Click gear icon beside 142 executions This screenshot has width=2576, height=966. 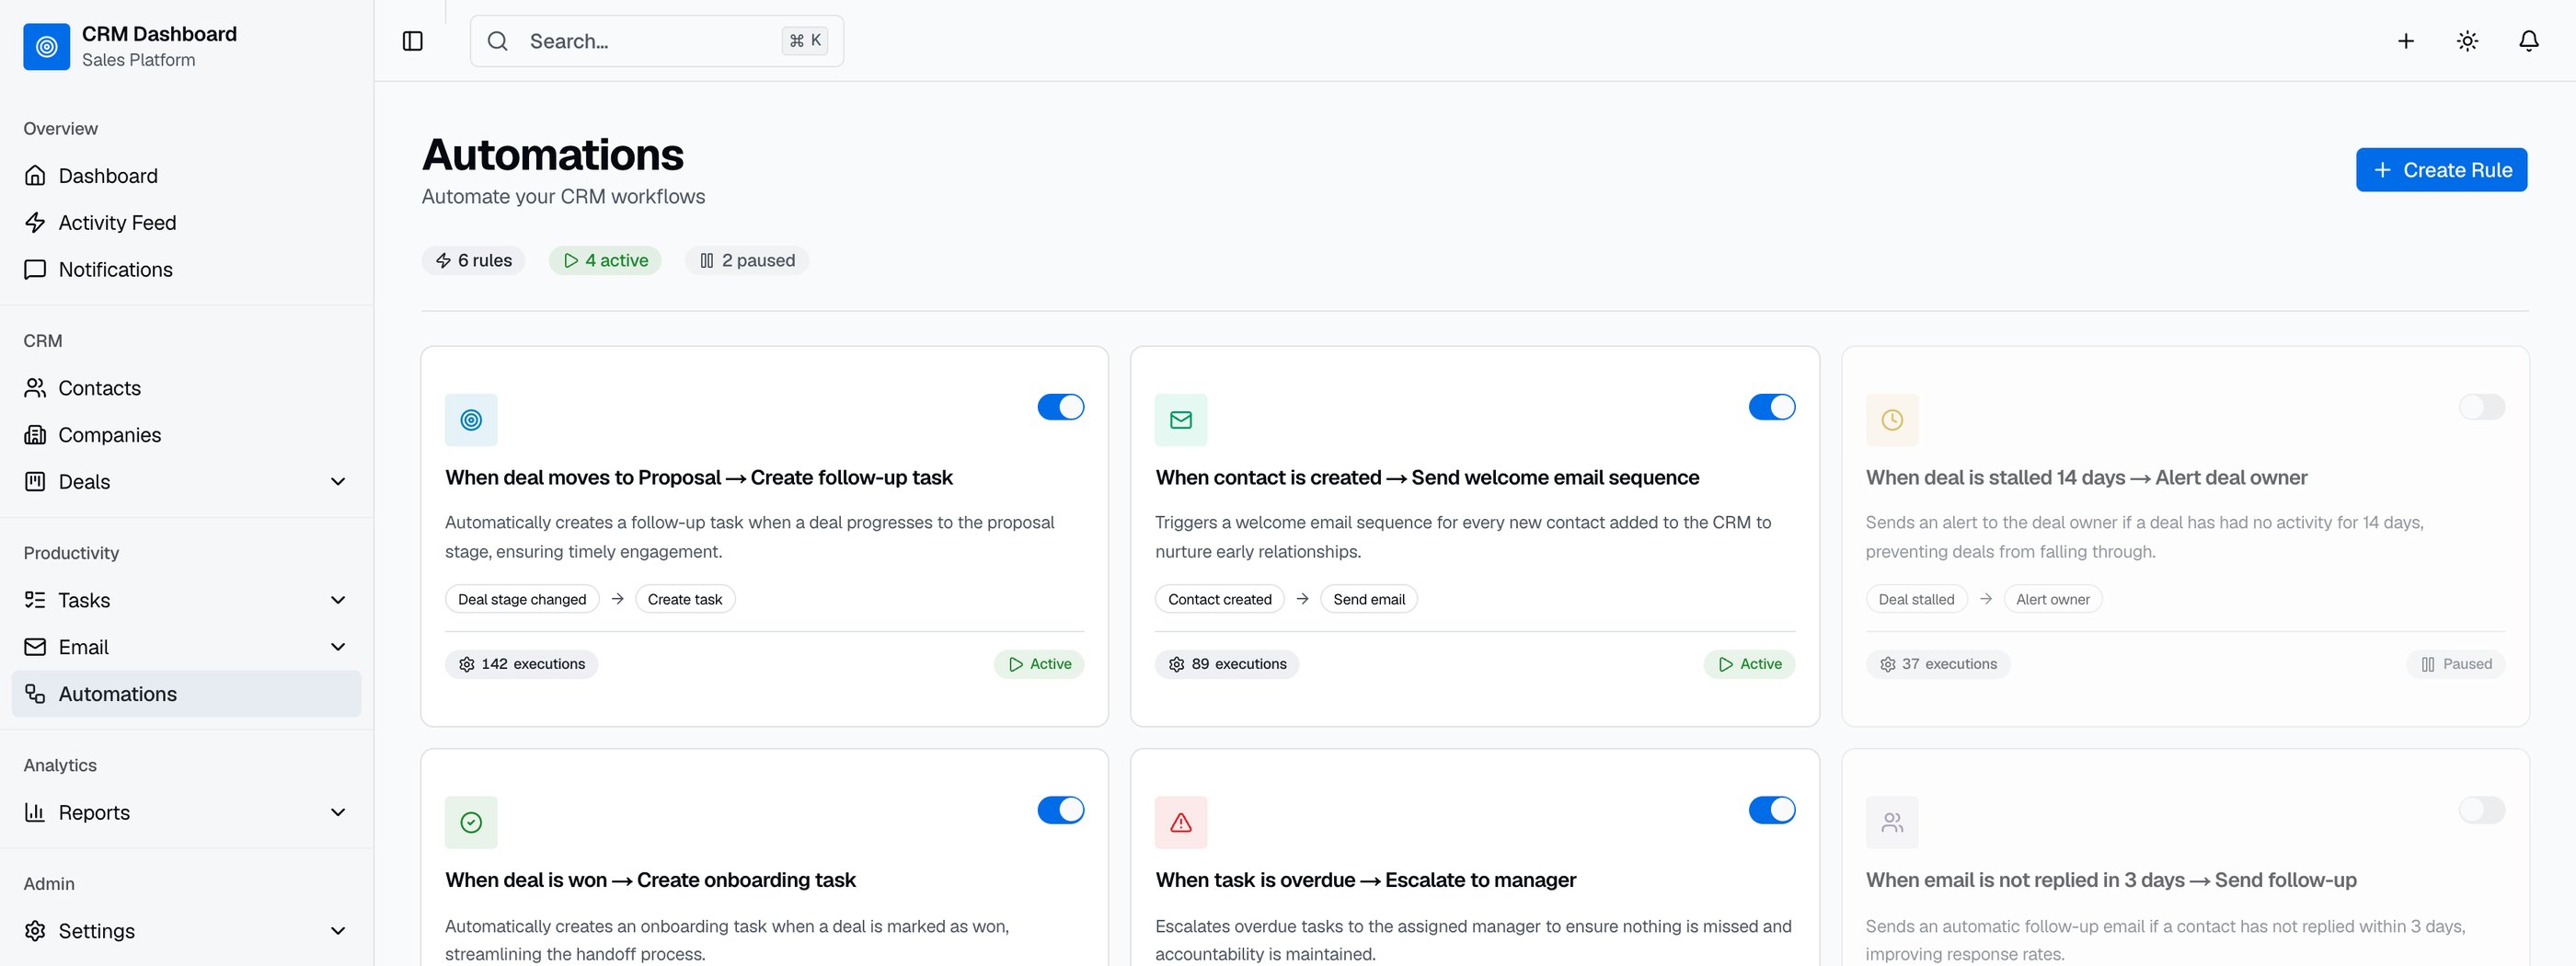[466, 664]
